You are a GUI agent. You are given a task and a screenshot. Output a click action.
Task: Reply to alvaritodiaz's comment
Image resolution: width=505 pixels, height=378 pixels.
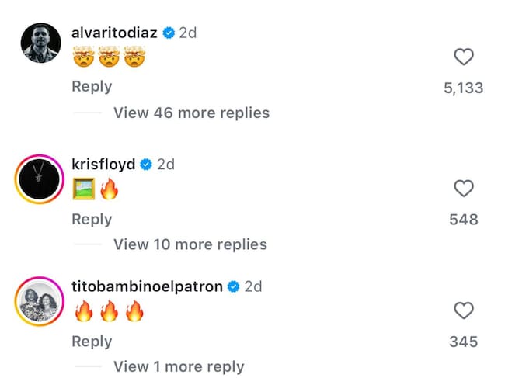pyautogui.click(x=92, y=87)
